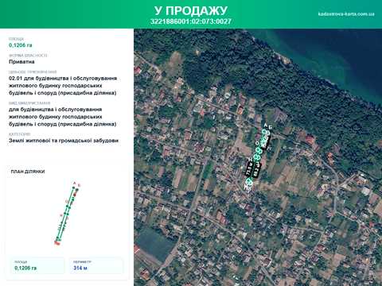Click the green area value 0,1206 га at top
The image size is (382, 286).
point(21,45)
